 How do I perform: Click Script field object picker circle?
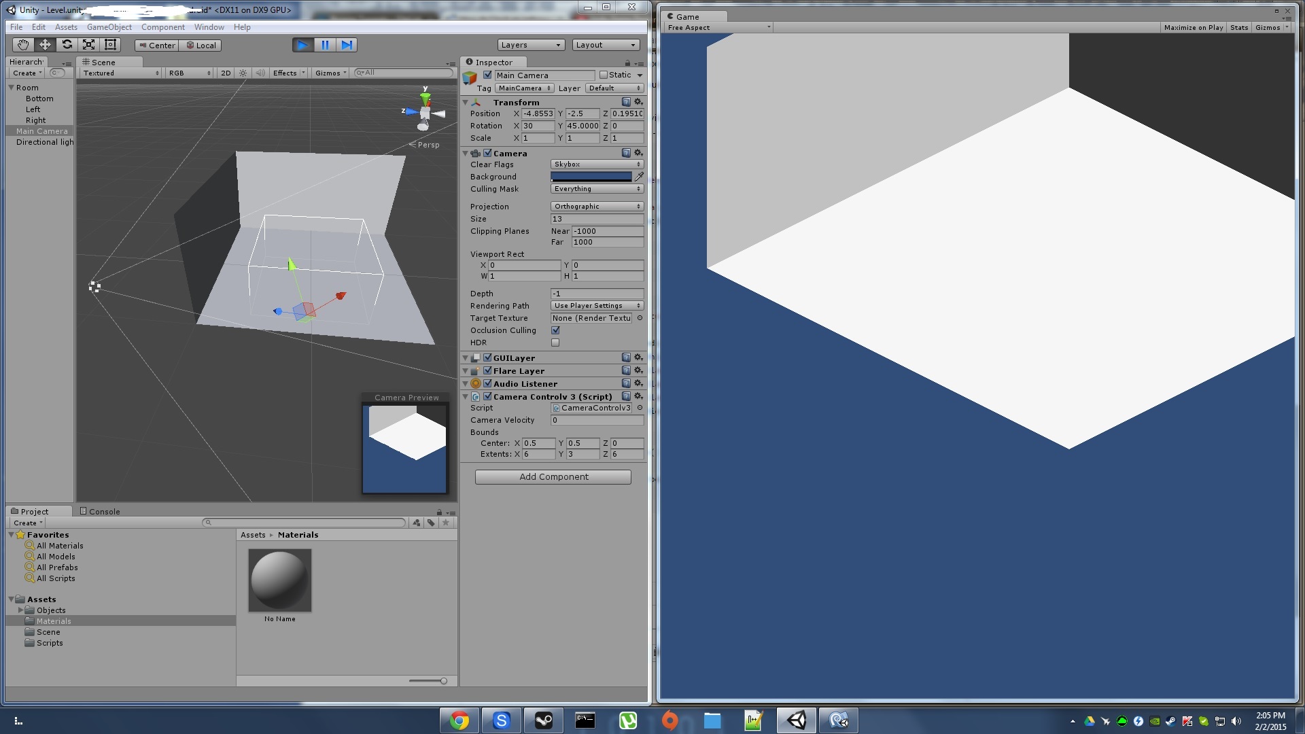640,408
